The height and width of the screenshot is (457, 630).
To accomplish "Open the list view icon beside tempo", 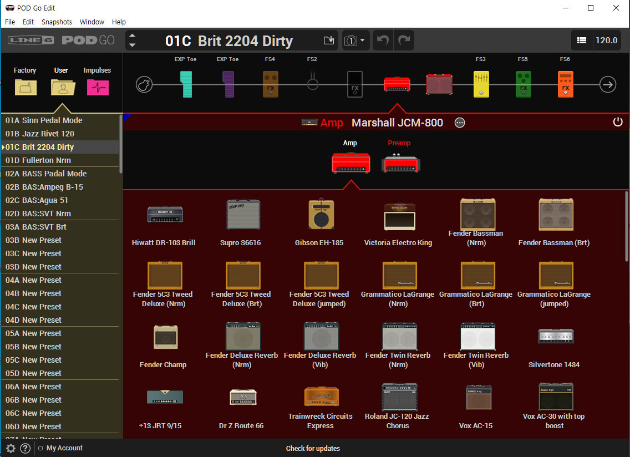I will click(581, 40).
